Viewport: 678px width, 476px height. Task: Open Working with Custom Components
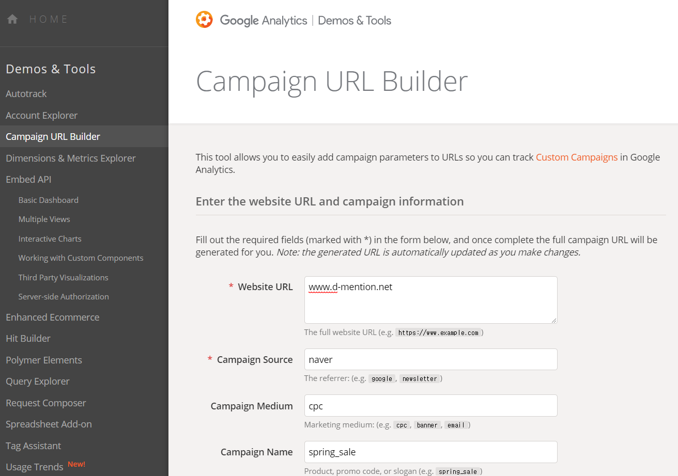click(x=81, y=258)
